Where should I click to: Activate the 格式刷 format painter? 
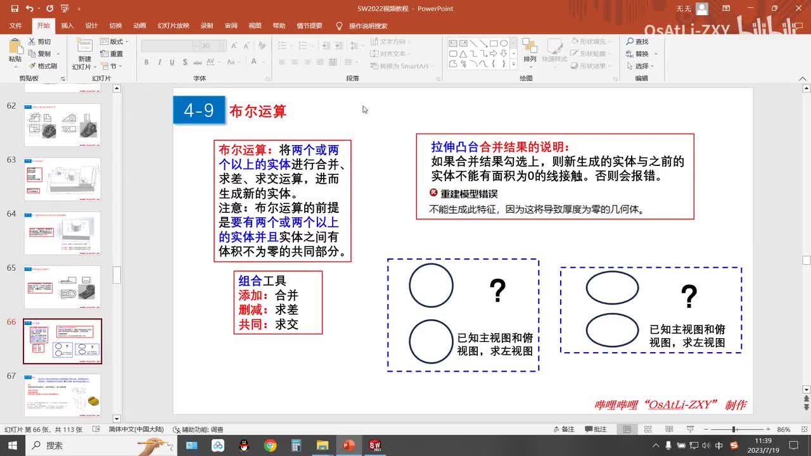pyautogui.click(x=42, y=66)
